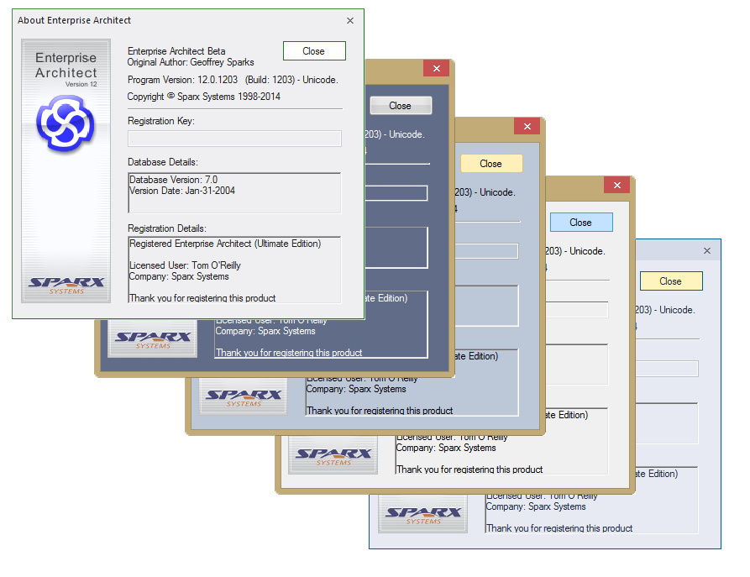Click "- Unicode." text in steel-blue window
The height and width of the screenshot is (577, 750).
point(495,192)
